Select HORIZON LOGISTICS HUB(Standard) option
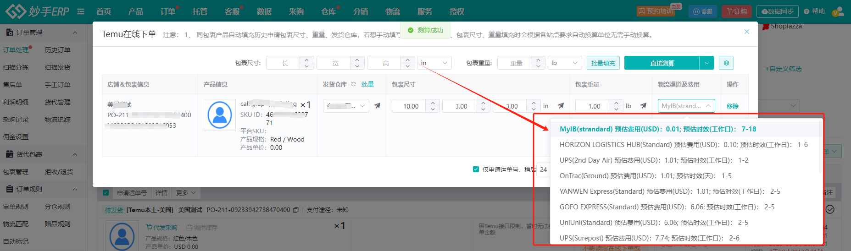The image size is (851, 251). pyautogui.click(x=686, y=145)
